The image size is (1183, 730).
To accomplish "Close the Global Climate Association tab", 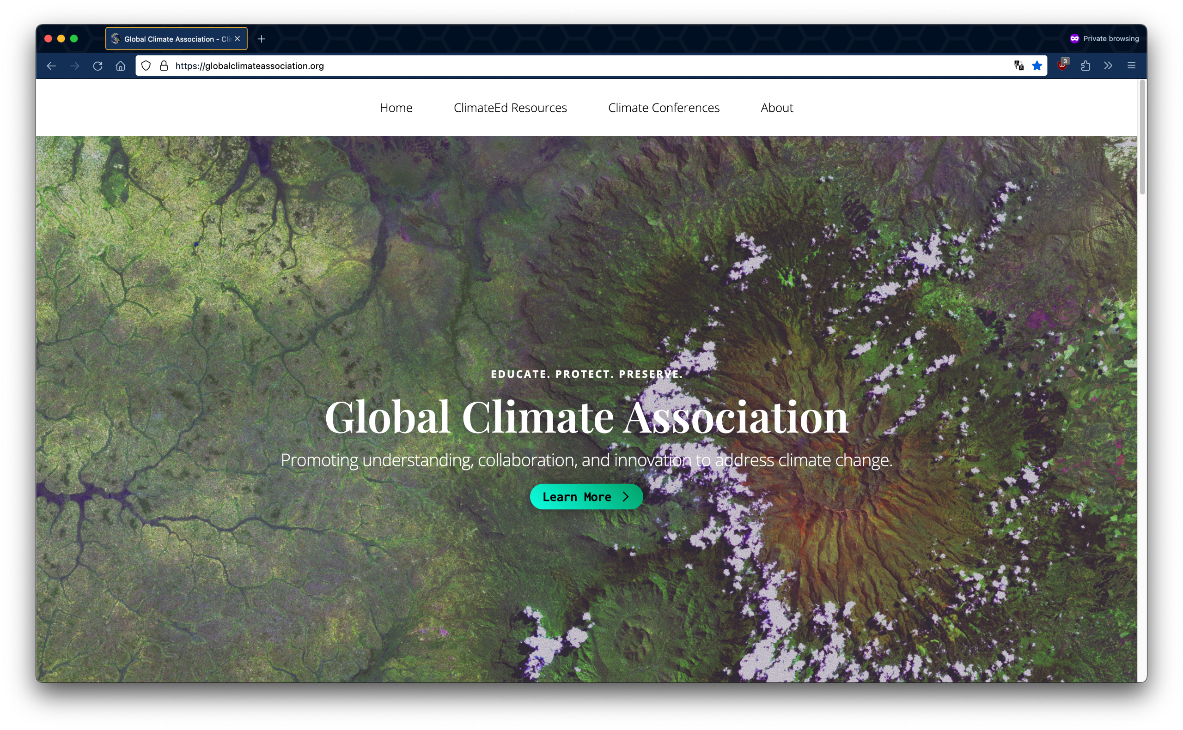I will [237, 39].
